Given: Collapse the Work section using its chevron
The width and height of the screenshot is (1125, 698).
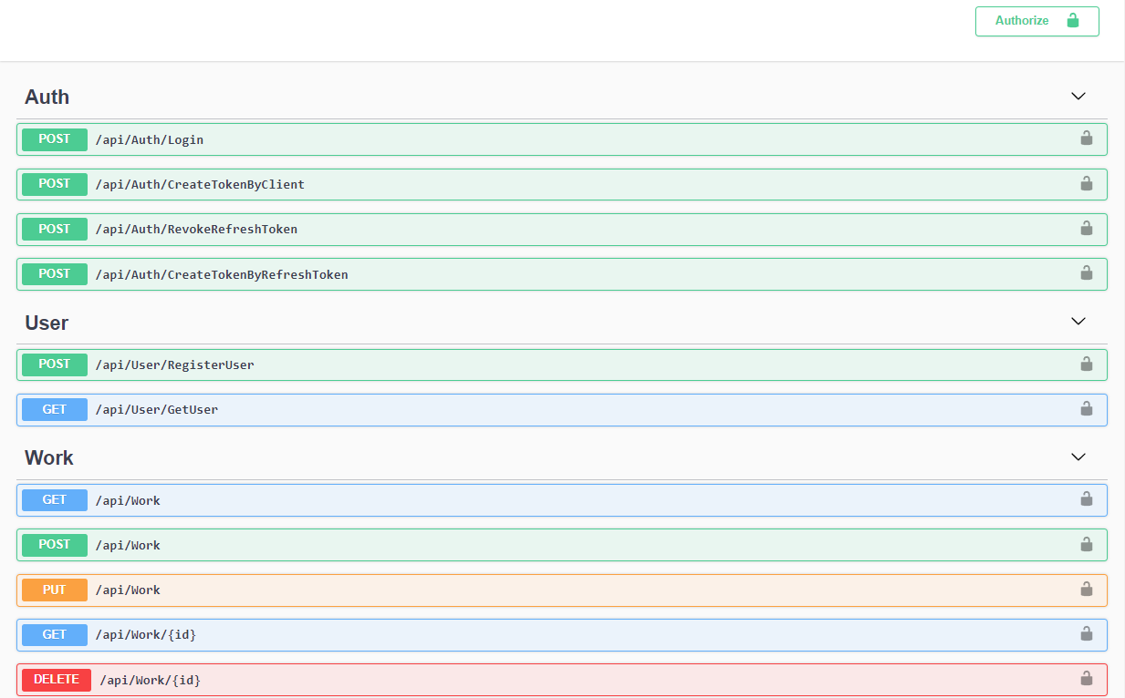Looking at the screenshot, I should point(1078,457).
